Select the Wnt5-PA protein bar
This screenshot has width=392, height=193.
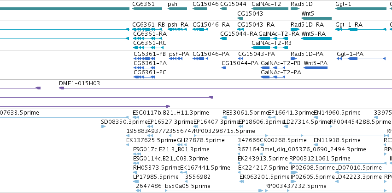tap(316, 68)
